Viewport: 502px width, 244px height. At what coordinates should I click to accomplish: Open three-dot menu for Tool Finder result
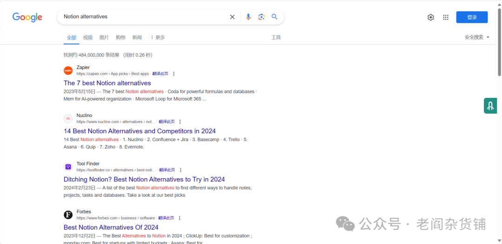[x=180, y=170]
